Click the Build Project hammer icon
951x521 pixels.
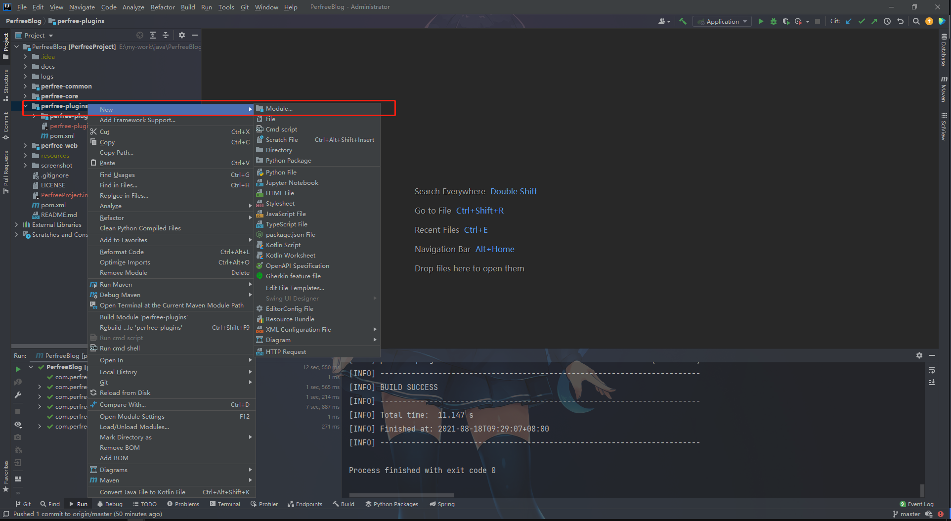click(683, 21)
